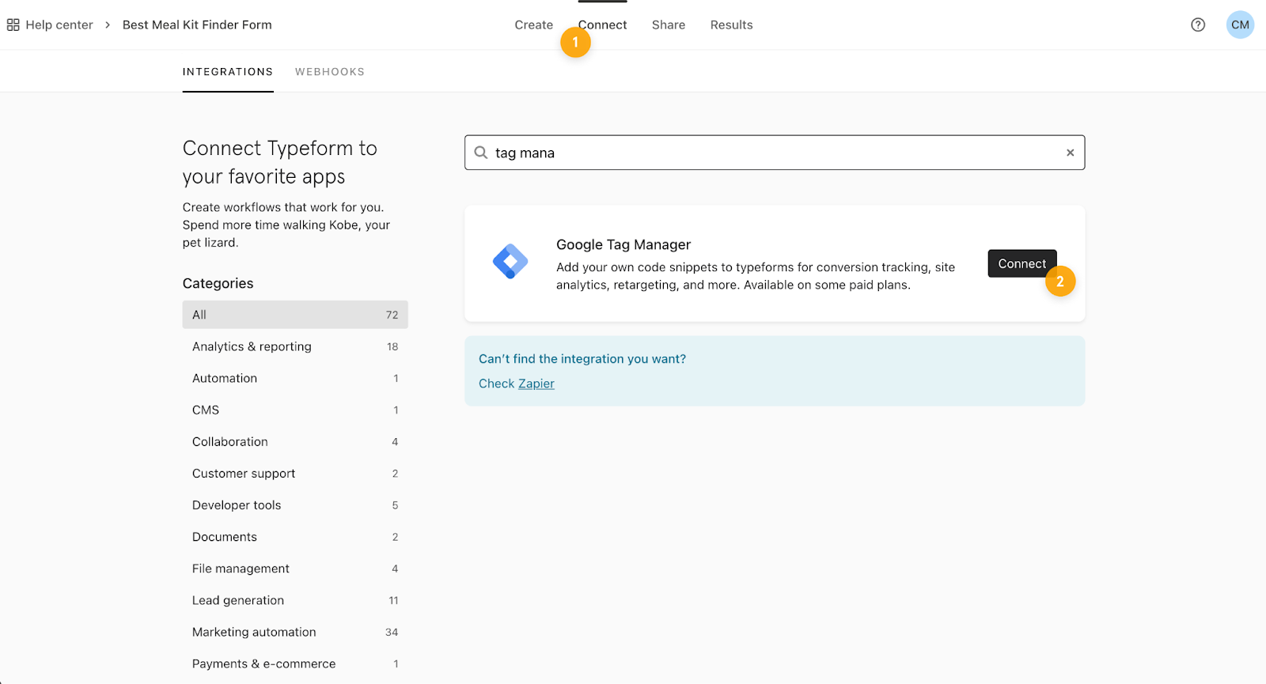
Task: Open the Share tab
Action: 668,25
